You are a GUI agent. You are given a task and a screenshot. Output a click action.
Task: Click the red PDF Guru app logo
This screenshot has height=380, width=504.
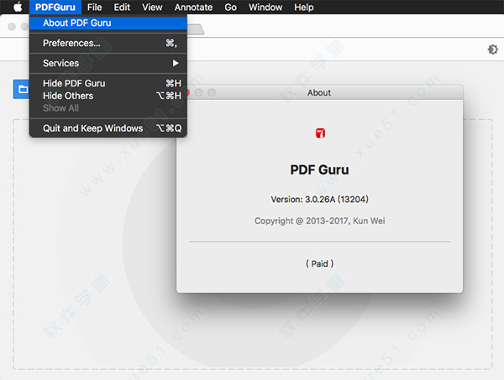(320, 133)
